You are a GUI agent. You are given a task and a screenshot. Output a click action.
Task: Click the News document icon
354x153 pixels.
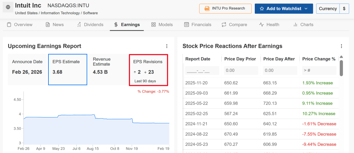pyautogui.click(x=48, y=25)
